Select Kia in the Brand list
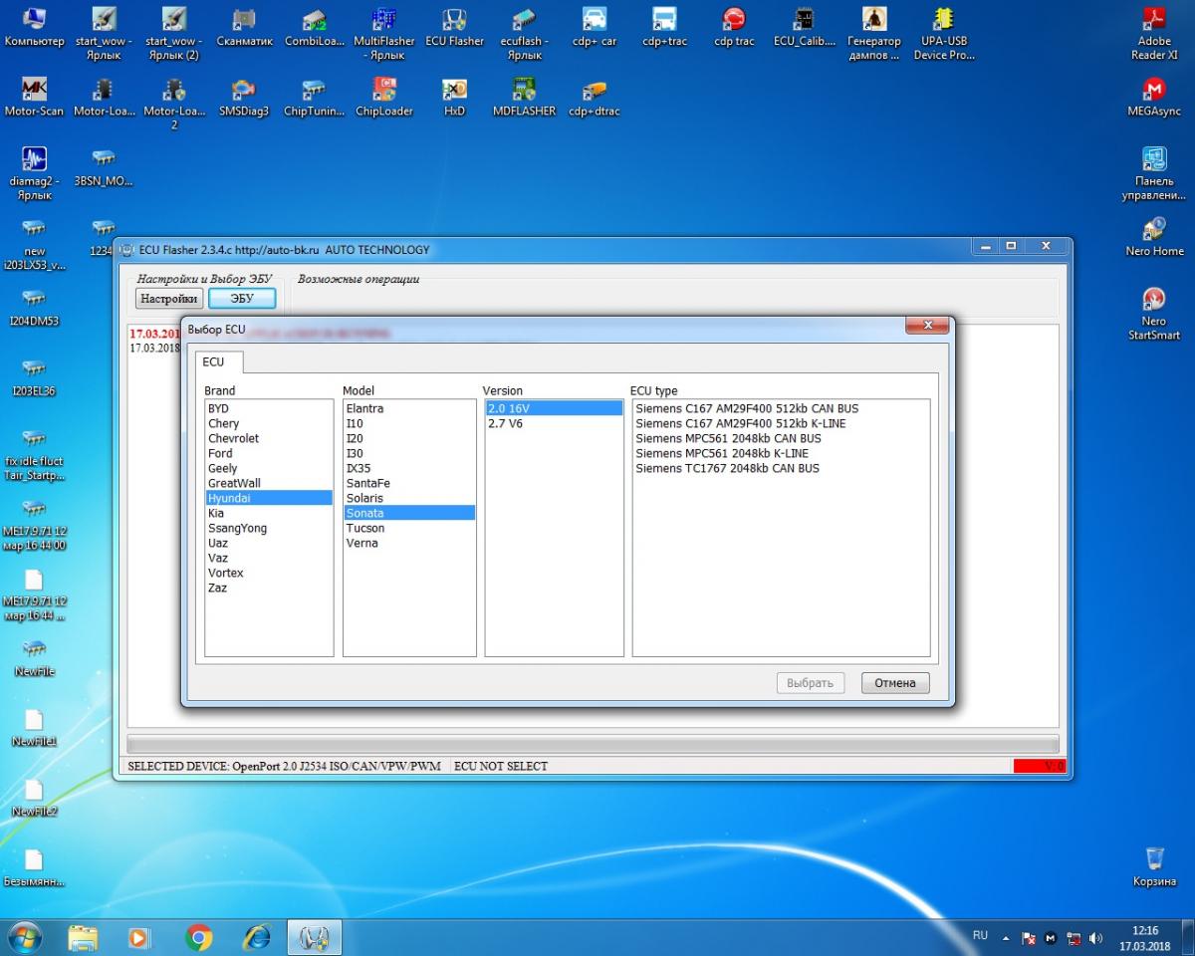Screen dimensions: 1195x956 coord(216,513)
